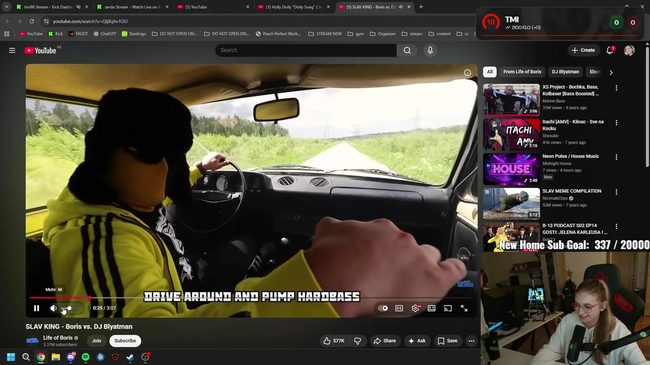Open options for the B-13 PODCAST video
Image resolution: width=650 pixels, height=365 pixels.
pos(616,227)
